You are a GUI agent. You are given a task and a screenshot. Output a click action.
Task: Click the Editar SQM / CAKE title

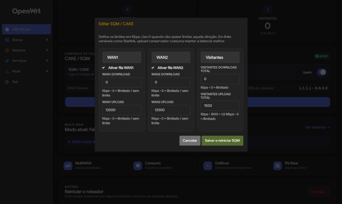pyautogui.click(x=116, y=24)
